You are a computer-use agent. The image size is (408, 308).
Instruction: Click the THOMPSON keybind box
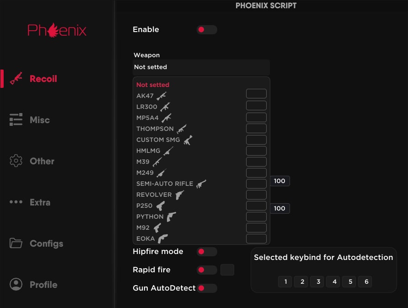point(256,128)
